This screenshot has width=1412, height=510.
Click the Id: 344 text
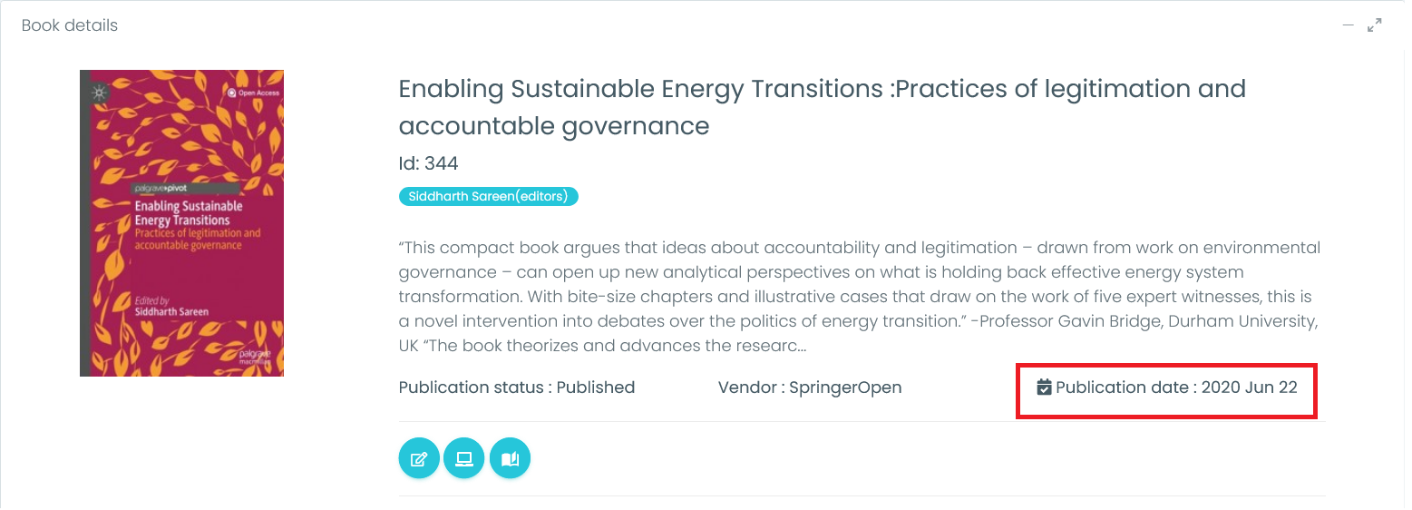point(428,163)
